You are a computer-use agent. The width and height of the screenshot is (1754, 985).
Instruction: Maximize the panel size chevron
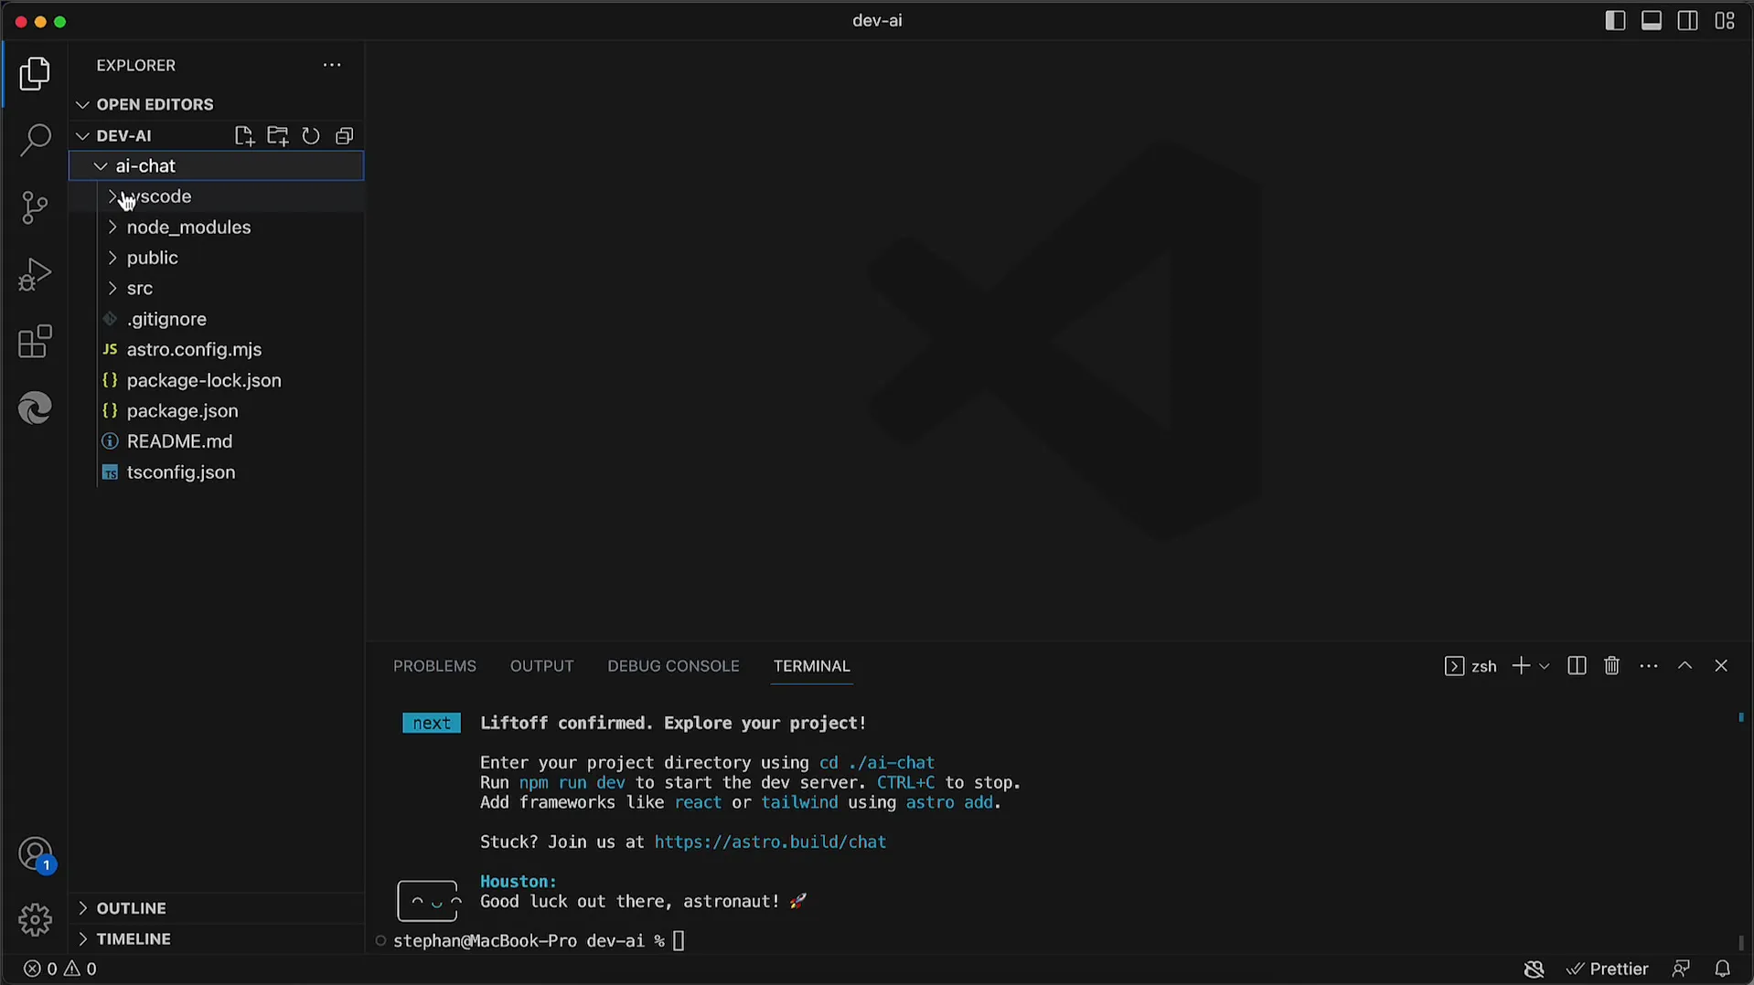point(1684,666)
